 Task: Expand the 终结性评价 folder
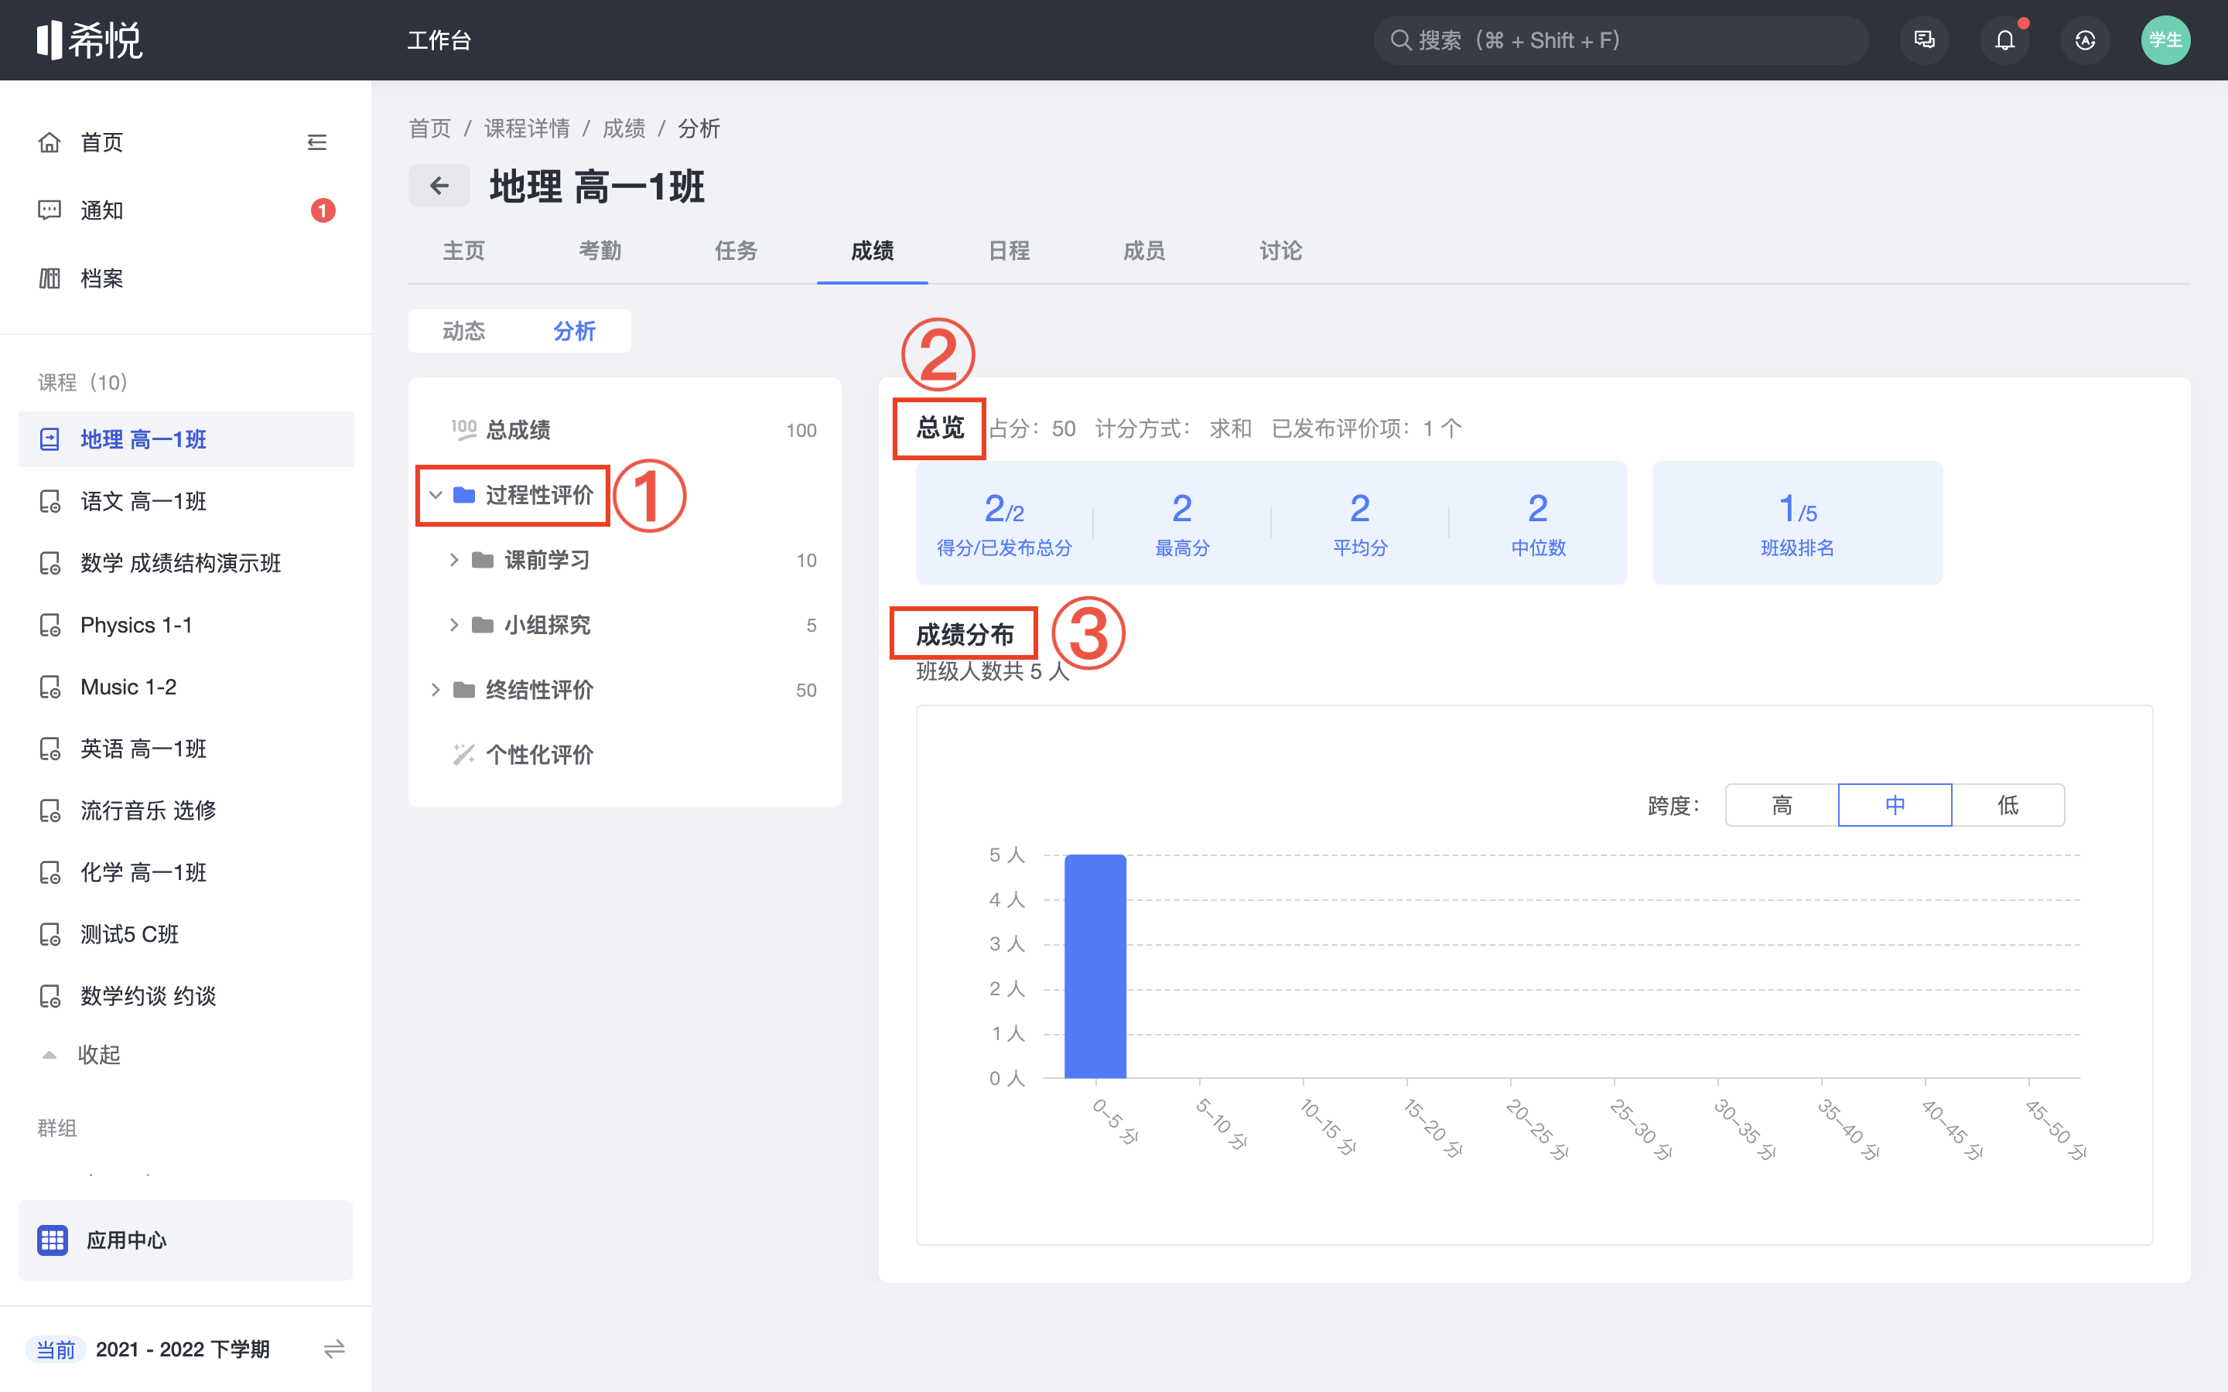click(436, 690)
